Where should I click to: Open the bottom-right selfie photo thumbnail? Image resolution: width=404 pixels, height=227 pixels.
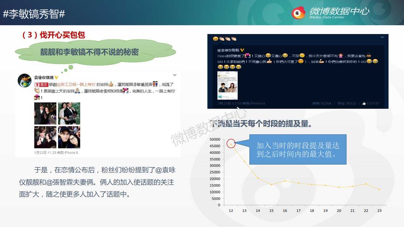point(69,137)
